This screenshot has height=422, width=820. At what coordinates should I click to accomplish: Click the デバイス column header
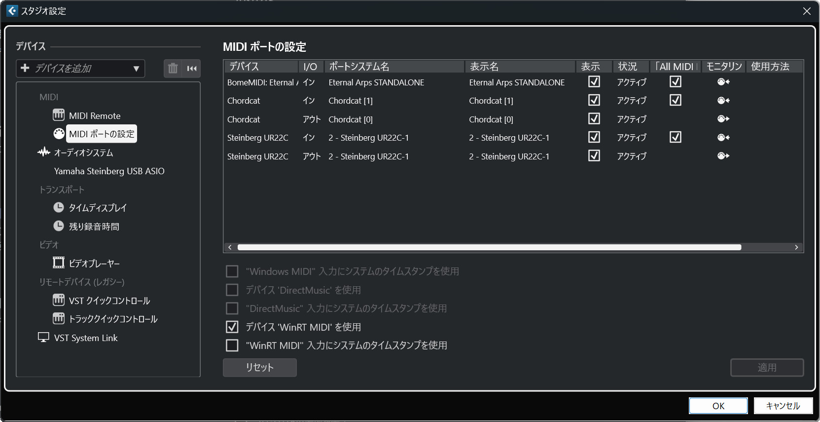pyautogui.click(x=261, y=66)
